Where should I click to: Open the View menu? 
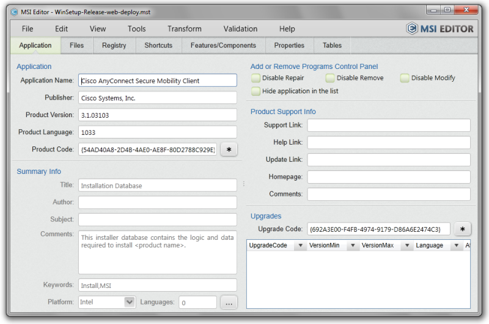[98, 29]
